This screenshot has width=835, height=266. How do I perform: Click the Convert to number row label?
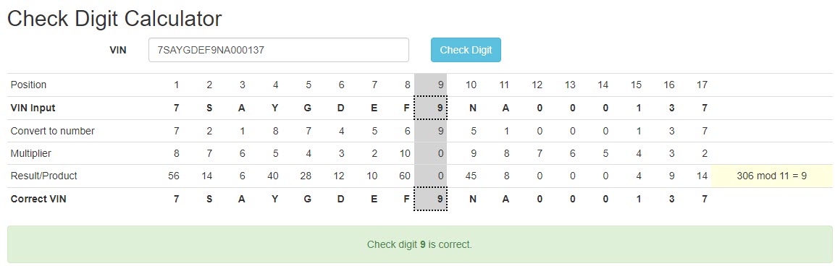(x=53, y=131)
